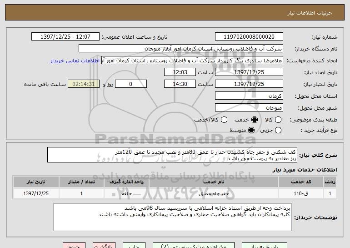The image size is (350, 248).
Task: Click the validity time field 14:30
Action: click(180, 84)
